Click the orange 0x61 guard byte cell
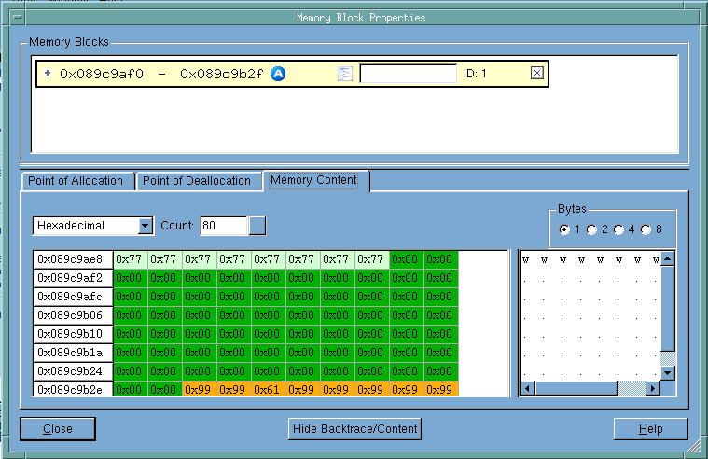The height and width of the screenshot is (459, 708). 269,390
